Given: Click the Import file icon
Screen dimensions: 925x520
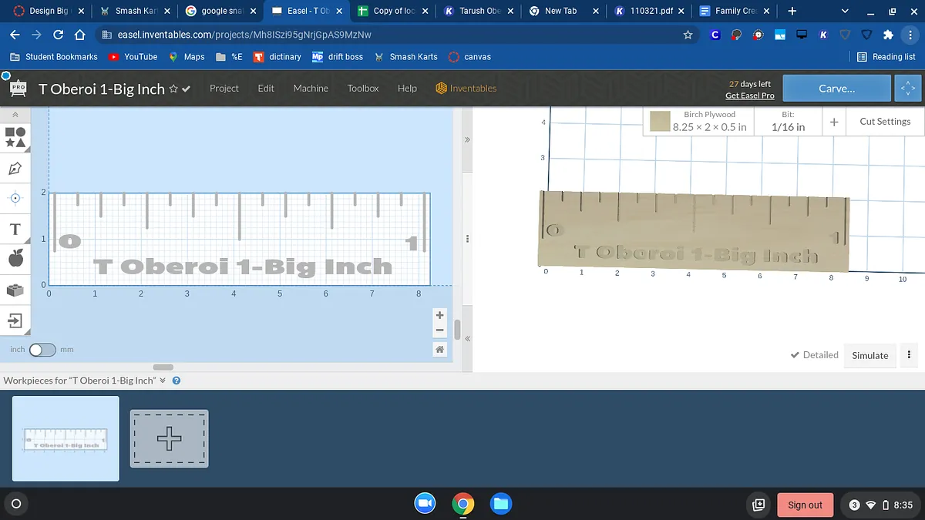Looking at the screenshot, I should (15, 320).
